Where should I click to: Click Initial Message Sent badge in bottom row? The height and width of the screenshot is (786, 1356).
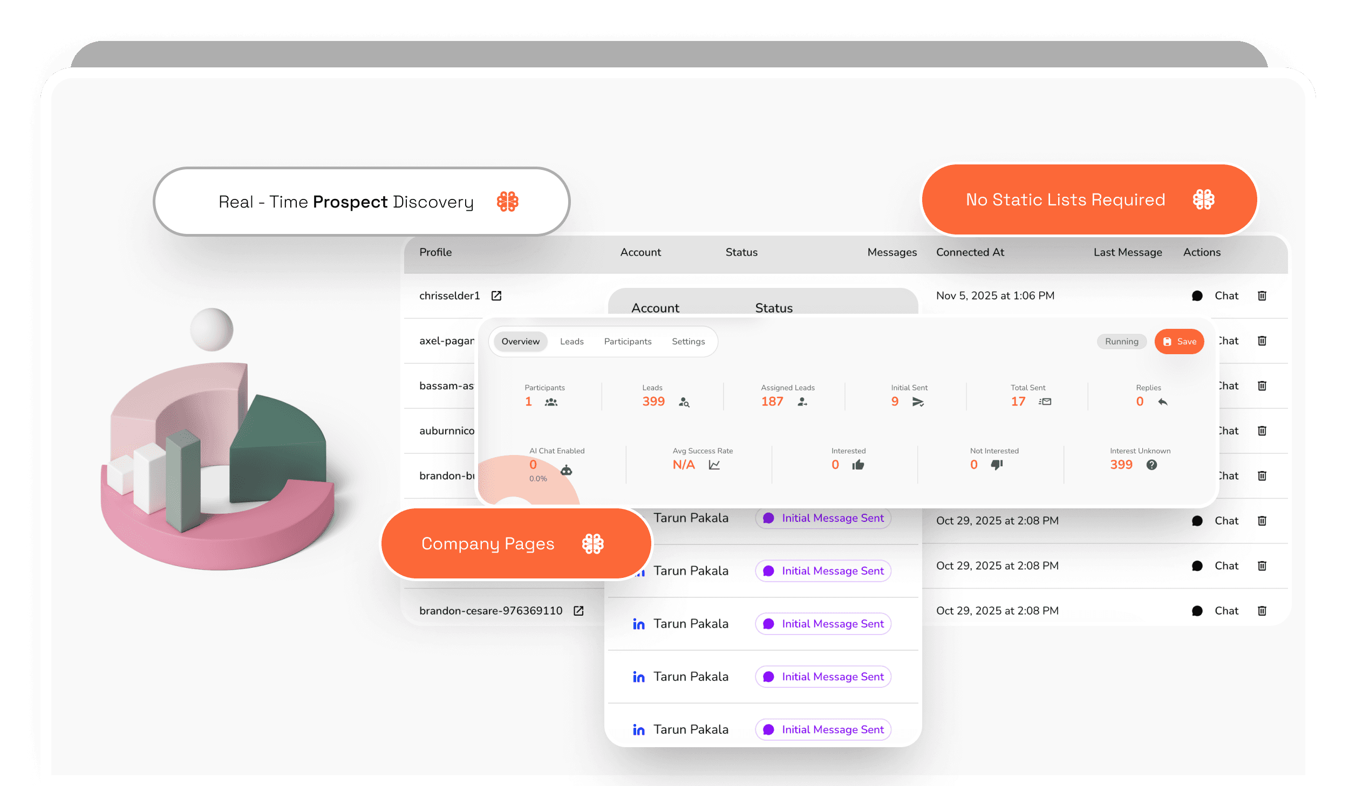coord(822,729)
